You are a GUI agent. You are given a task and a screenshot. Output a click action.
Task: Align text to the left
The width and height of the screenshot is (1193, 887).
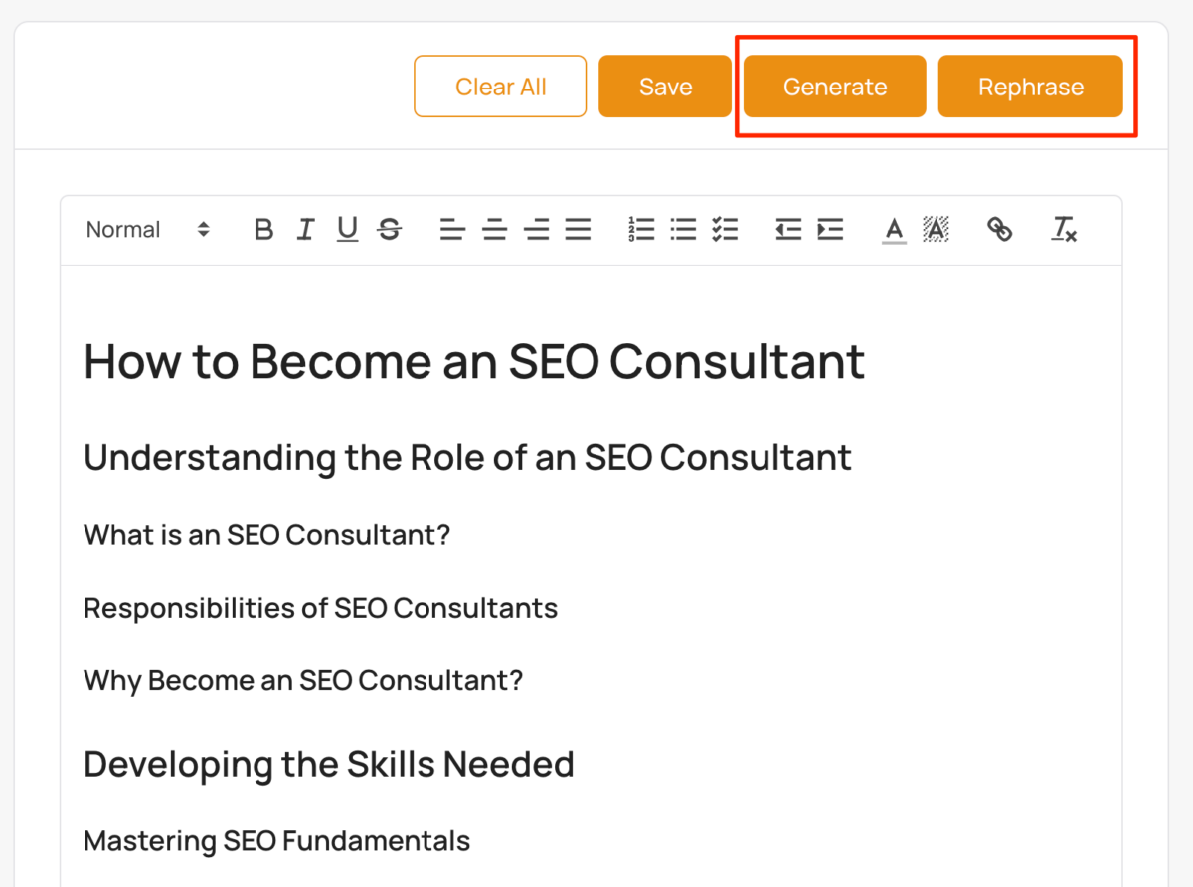[x=452, y=230]
